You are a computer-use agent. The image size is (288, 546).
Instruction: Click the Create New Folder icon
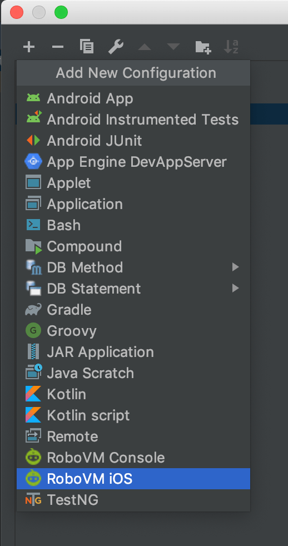[203, 47]
